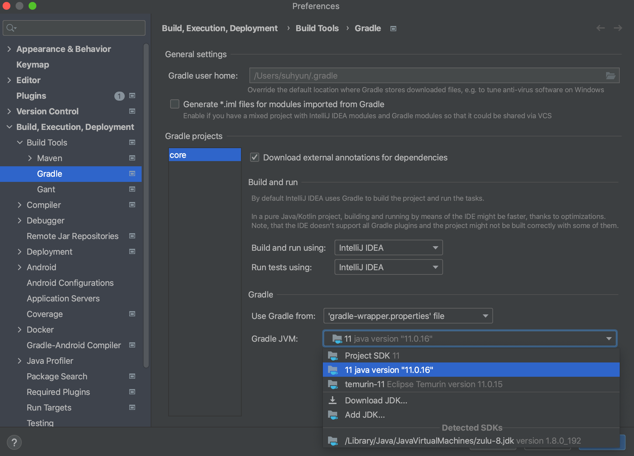634x456 pixels.
Task: Expand the Editor section
Action: (x=9, y=80)
